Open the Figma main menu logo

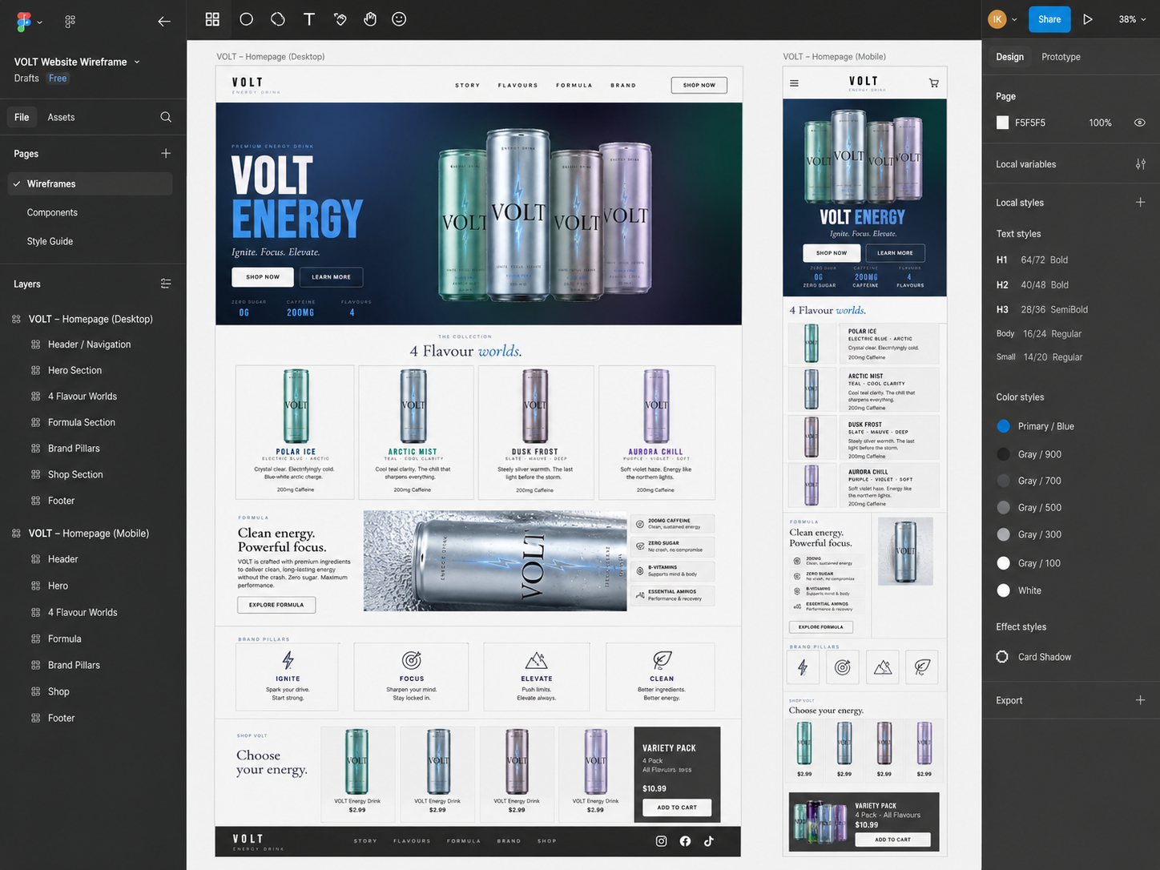[x=24, y=21]
